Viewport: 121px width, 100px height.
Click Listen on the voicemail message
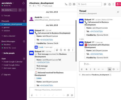[39, 78]
